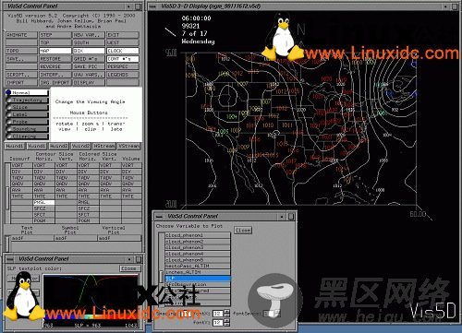Screen dimensions: 462x333
Task: Click the SAVE PIC button
Action: (x=89, y=66)
